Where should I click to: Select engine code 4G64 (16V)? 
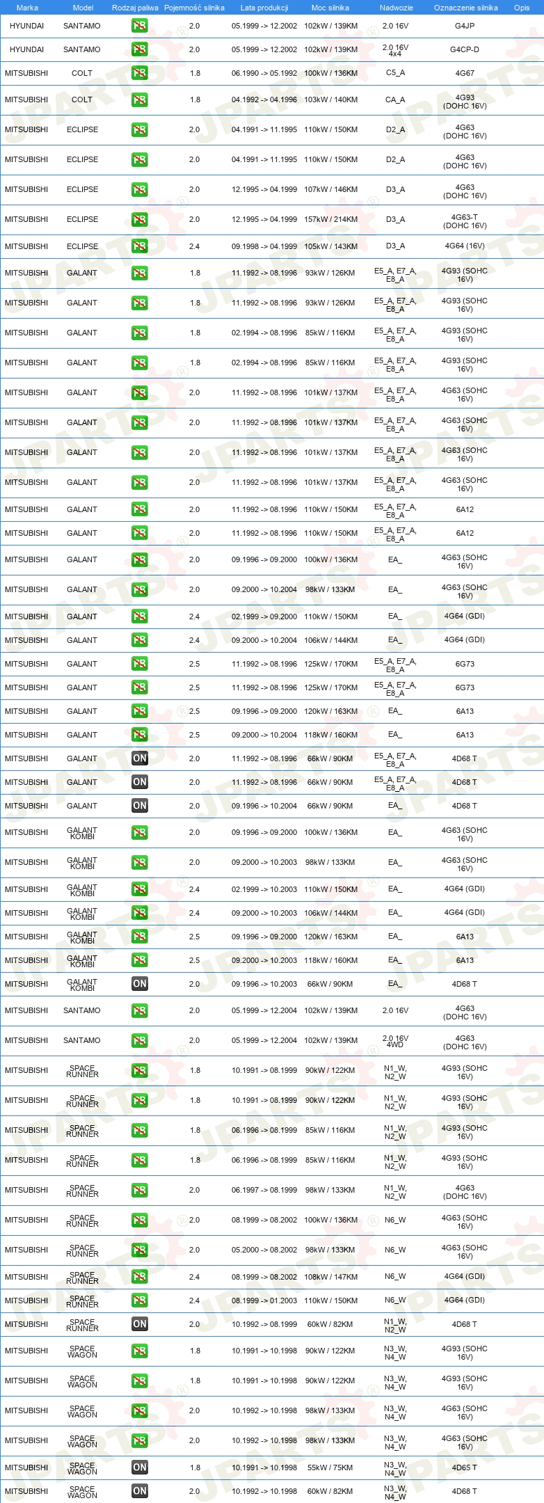(465, 246)
